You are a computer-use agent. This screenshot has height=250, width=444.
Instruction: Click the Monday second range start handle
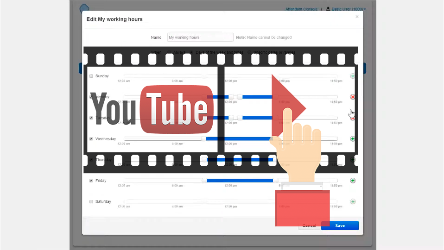point(240,97)
